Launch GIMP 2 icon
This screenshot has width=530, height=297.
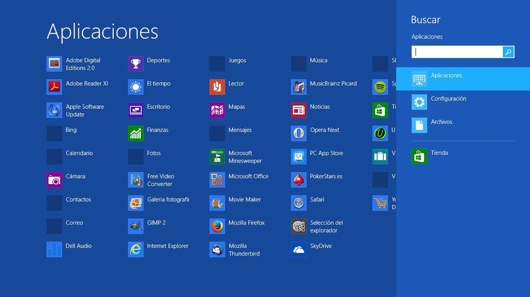pos(135,226)
